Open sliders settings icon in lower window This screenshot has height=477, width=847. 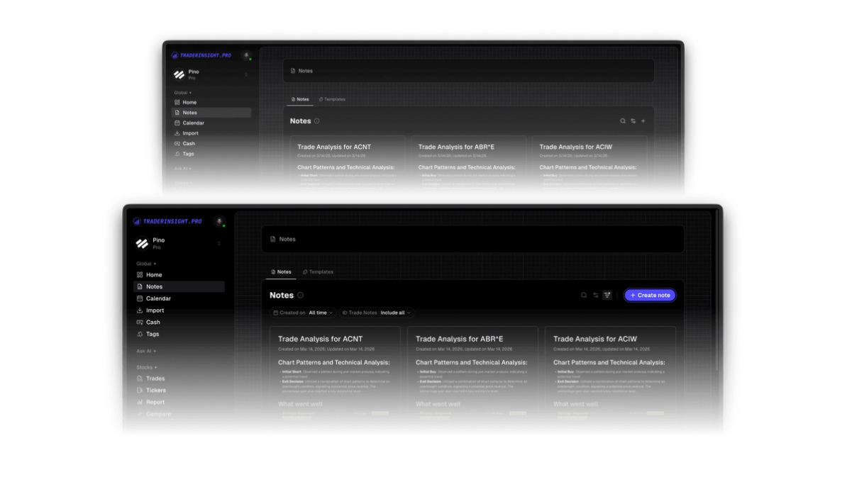(595, 295)
